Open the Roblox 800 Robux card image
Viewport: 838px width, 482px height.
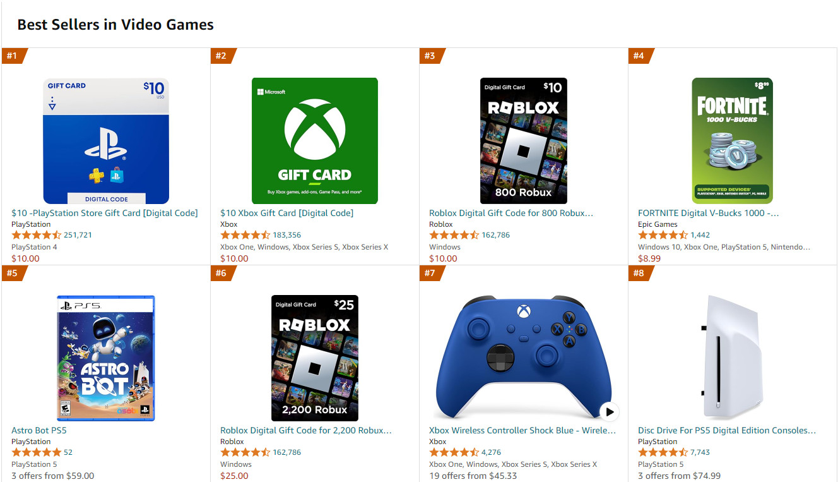(x=523, y=140)
